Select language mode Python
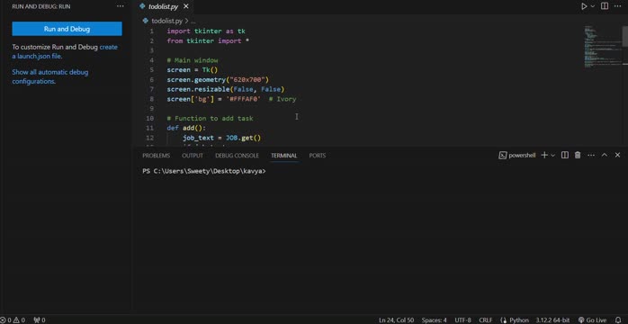The width and height of the screenshot is (628, 324). click(519, 320)
